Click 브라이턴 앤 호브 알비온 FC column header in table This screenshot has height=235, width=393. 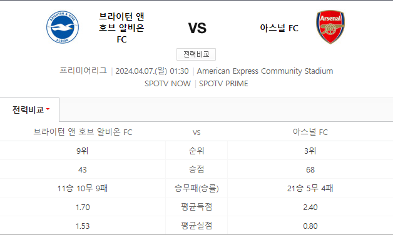tap(83, 132)
